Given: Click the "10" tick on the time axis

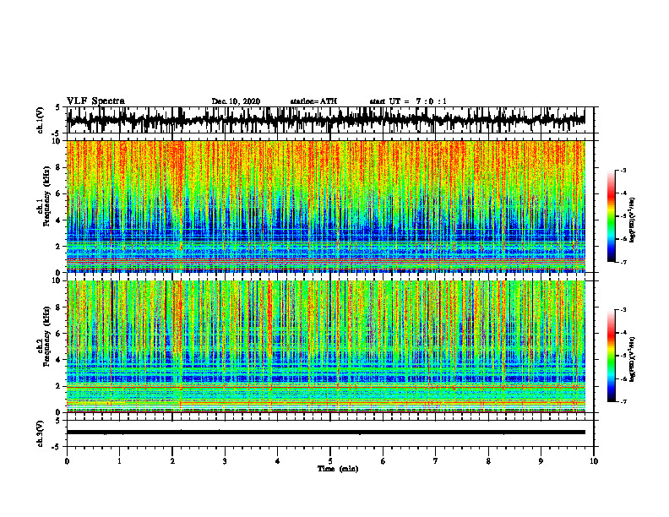Looking at the screenshot, I should click(x=594, y=461).
